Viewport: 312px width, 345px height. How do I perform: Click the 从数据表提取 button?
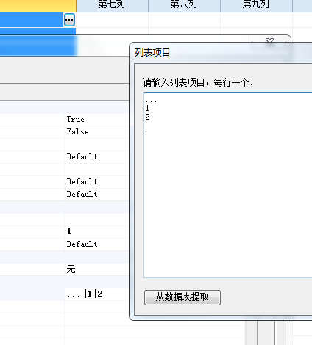tap(182, 297)
